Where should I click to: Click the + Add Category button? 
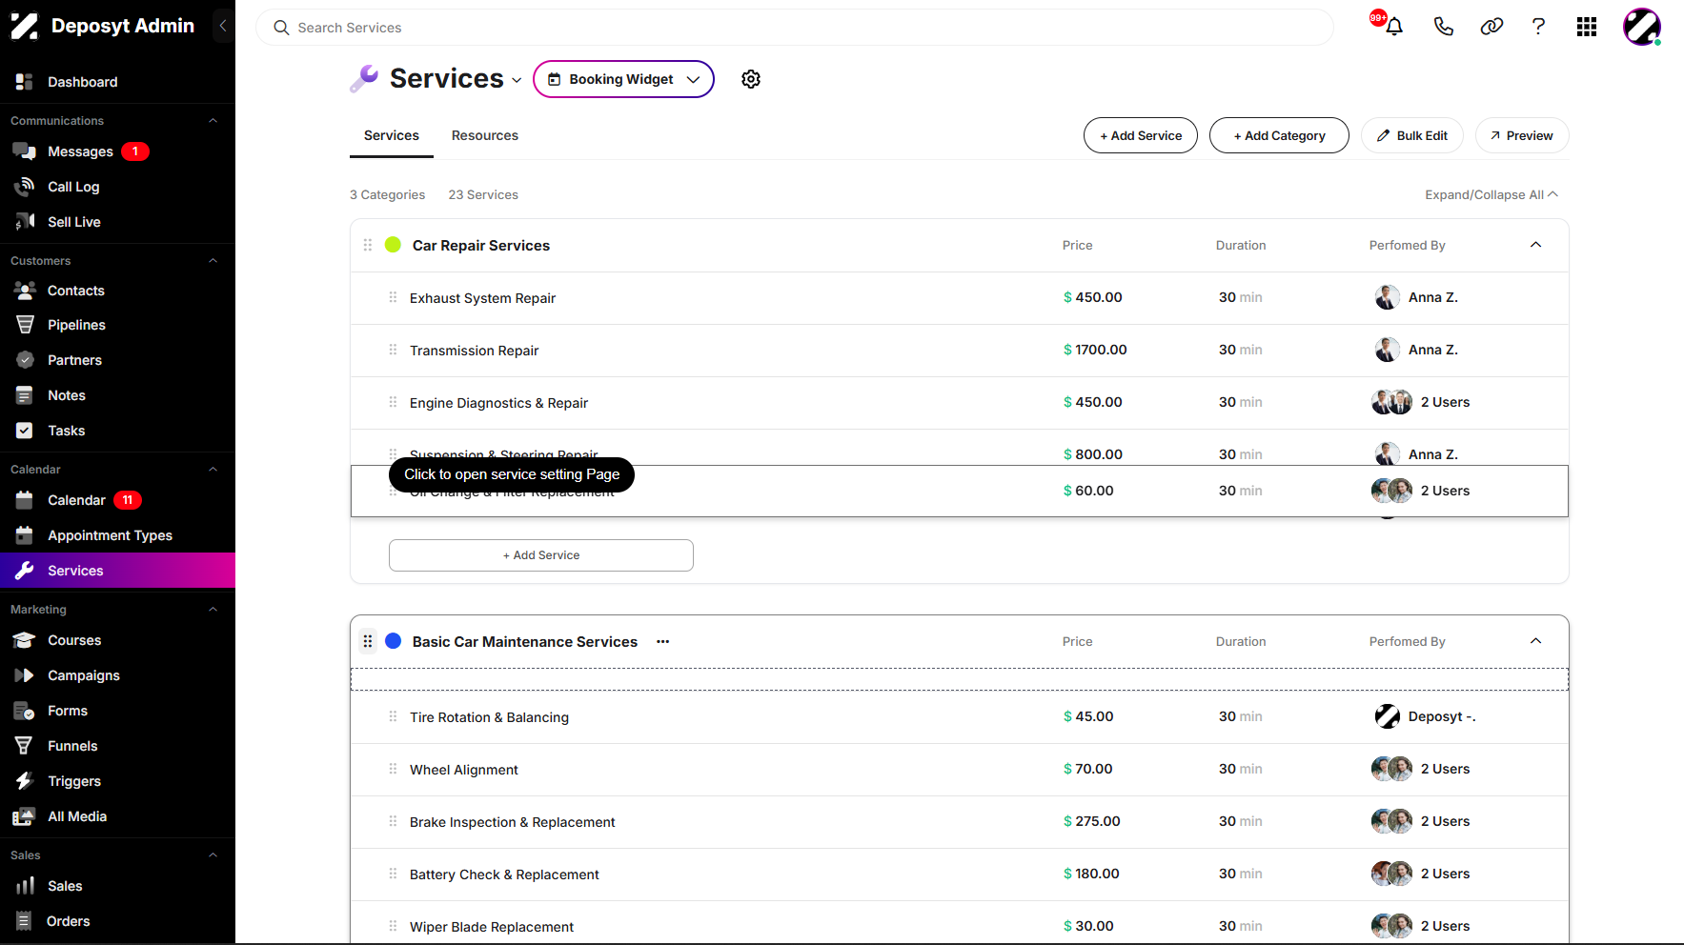(1279, 135)
